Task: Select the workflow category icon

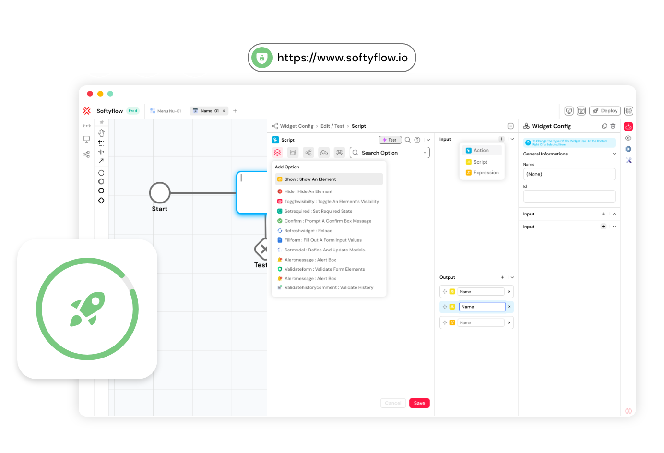Action: pos(308,153)
